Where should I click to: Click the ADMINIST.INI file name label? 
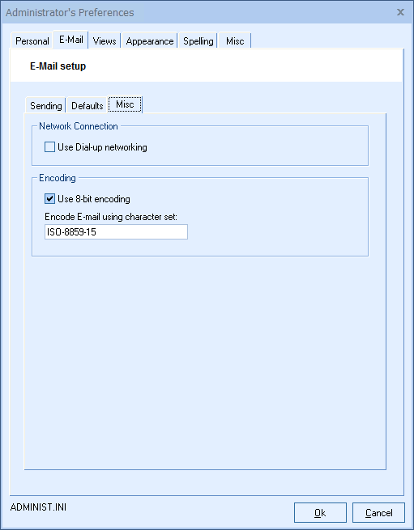[x=38, y=507]
